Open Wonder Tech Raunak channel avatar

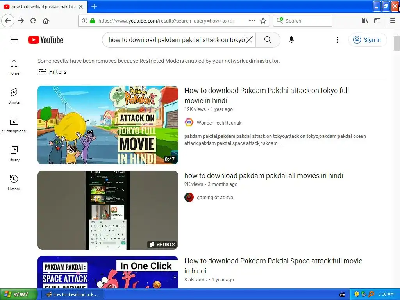pos(189,123)
